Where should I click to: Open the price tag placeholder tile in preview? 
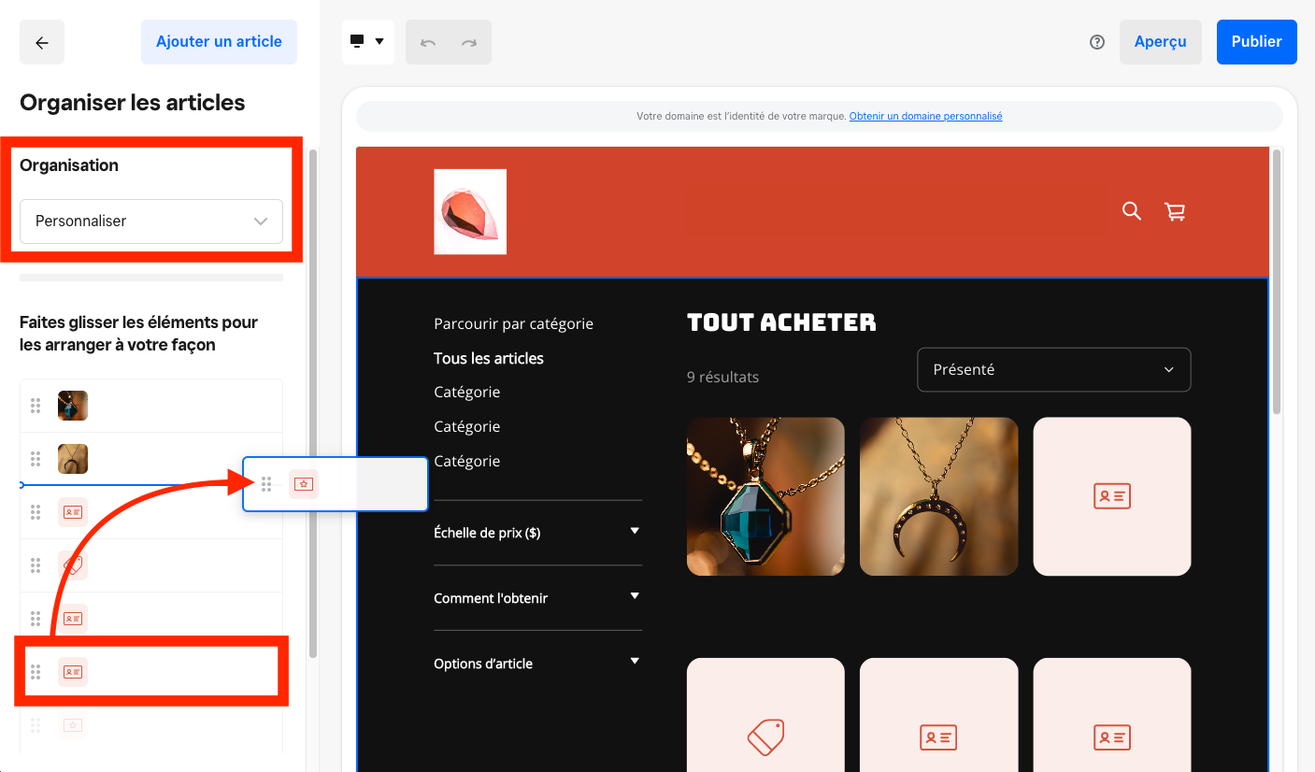tap(765, 715)
